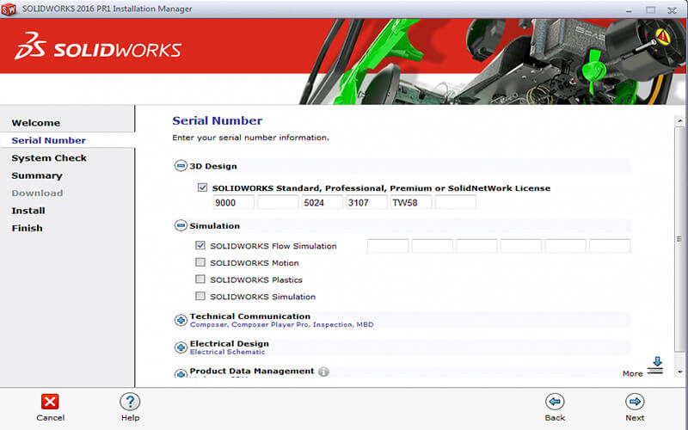Select Summary step in sidebar
Viewport: 688px width, 430px height.
[x=37, y=175]
